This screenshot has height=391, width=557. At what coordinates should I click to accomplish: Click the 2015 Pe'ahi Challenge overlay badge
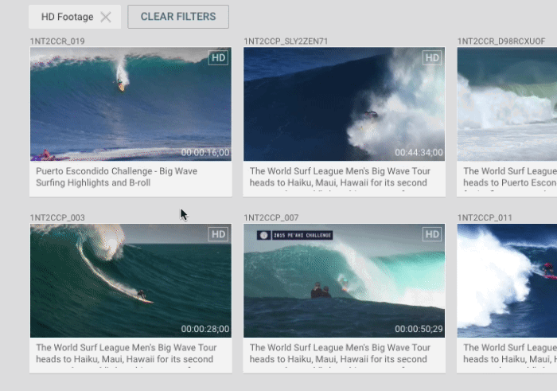(295, 235)
